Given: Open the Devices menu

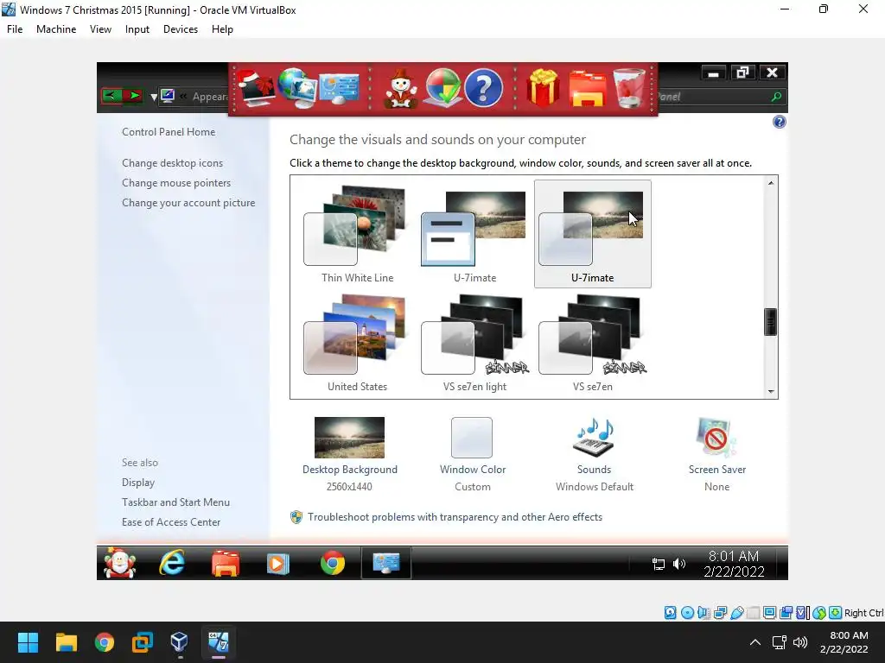Looking at the screenshot, I should (181, 29).
